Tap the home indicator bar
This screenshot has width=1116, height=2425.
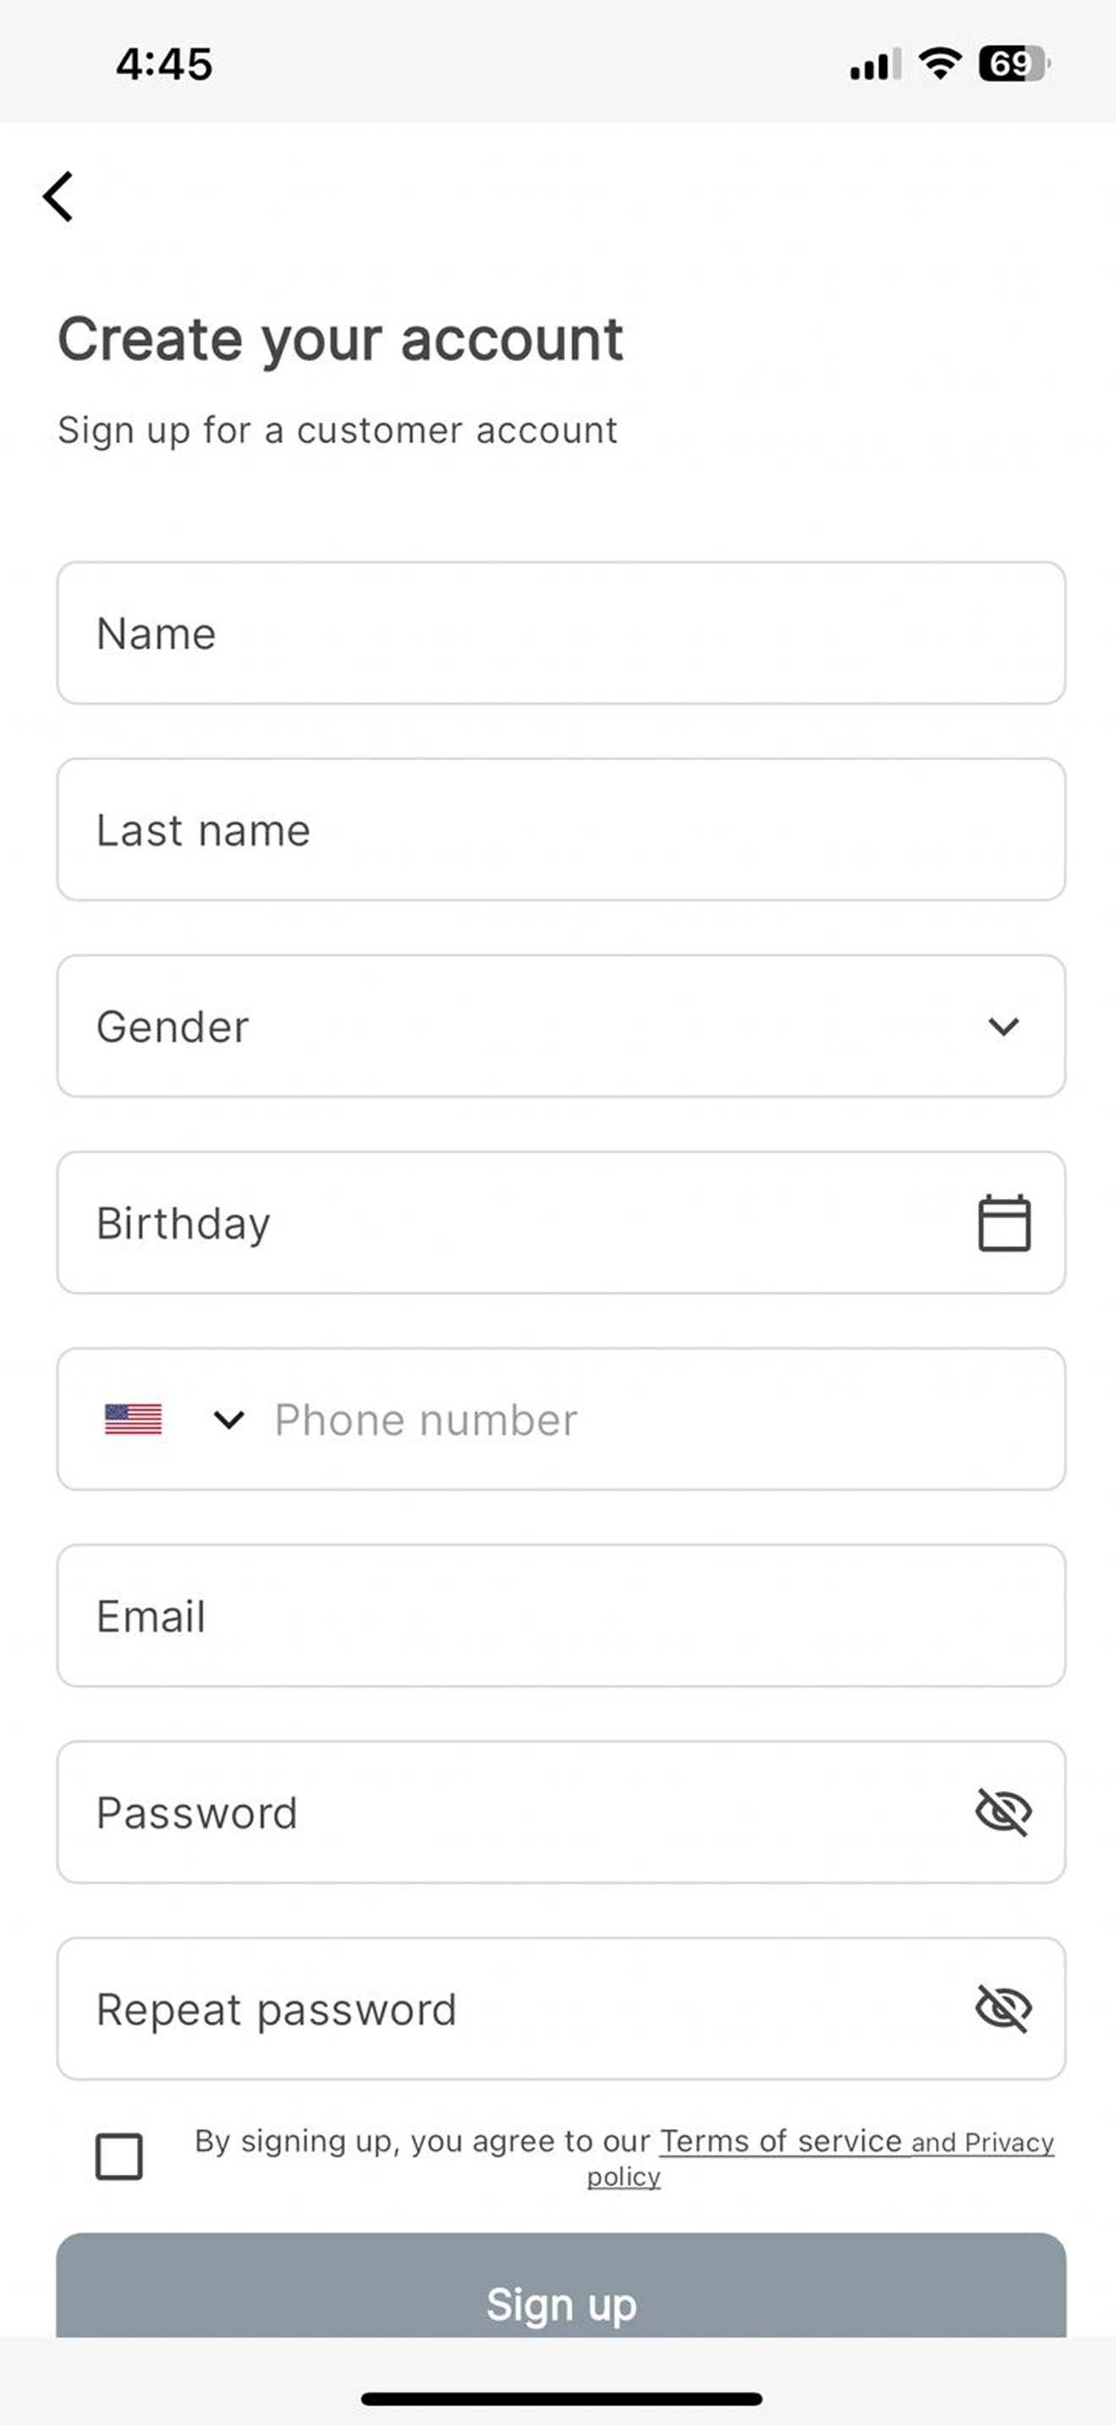pos(561,2399)
